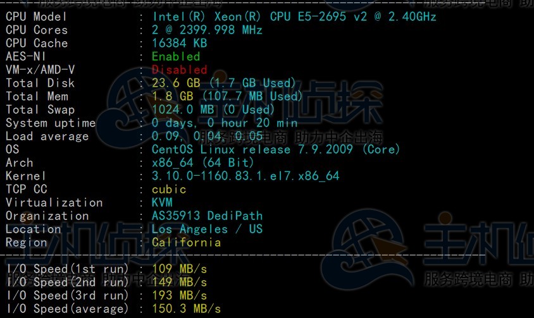Select the System uptime value
This screenshot has width=534, height=318.
[x=225, y=123]
